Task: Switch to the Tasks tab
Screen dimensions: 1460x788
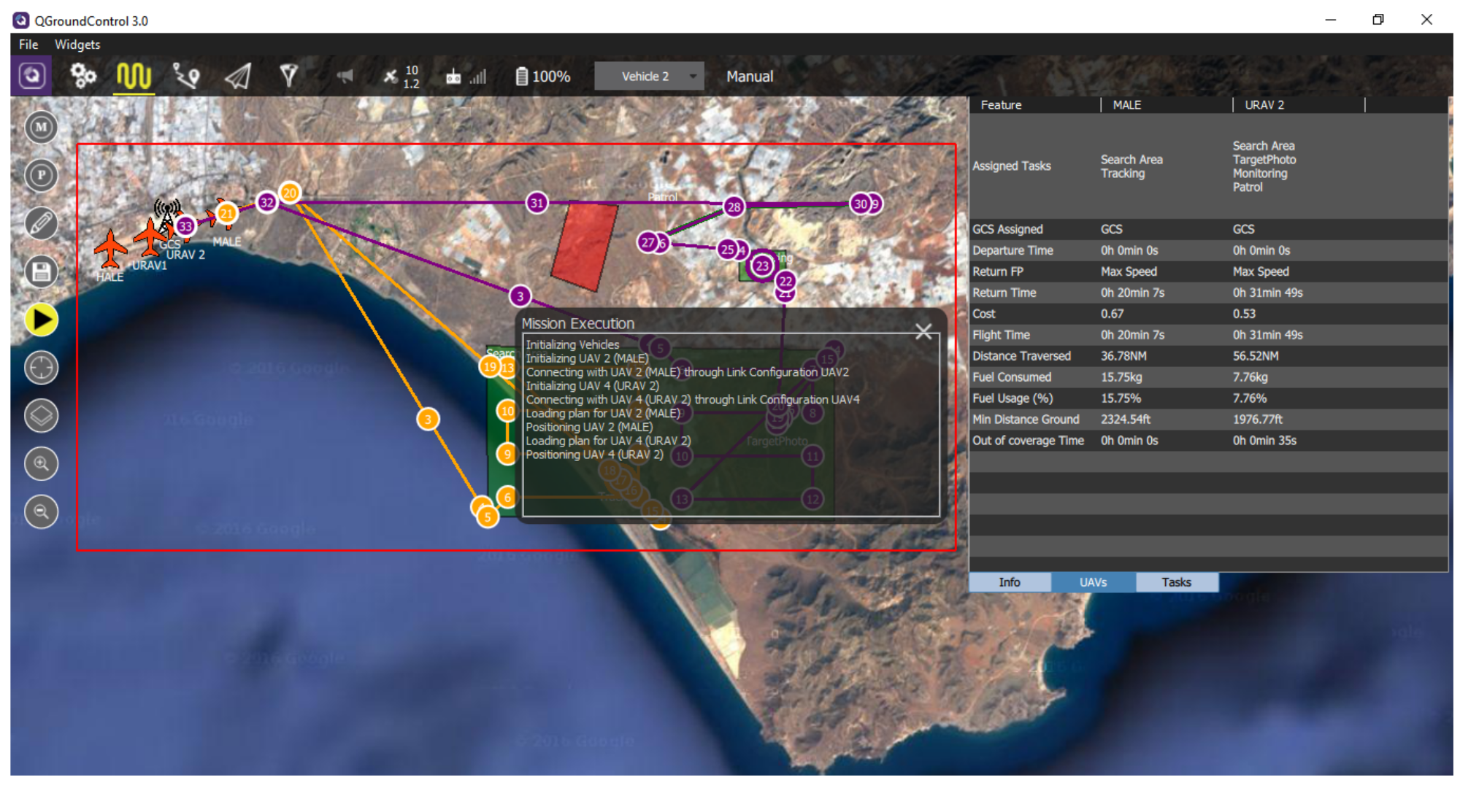Action: (x=1176, y=582)
